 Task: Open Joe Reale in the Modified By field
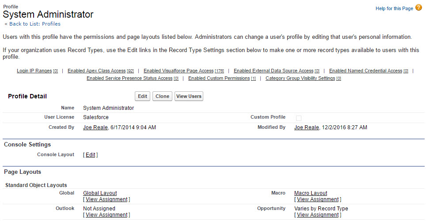click(306, 127)
